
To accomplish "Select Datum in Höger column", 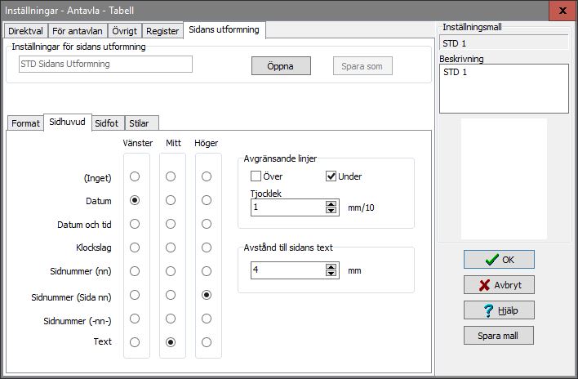I will [x=207, y=200].
